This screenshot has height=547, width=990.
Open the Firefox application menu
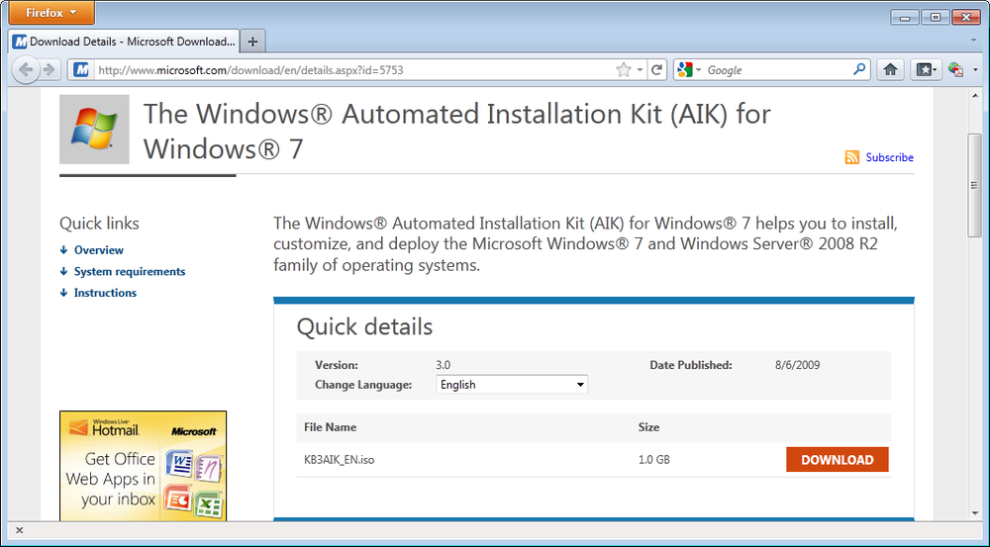click(51, 13)
